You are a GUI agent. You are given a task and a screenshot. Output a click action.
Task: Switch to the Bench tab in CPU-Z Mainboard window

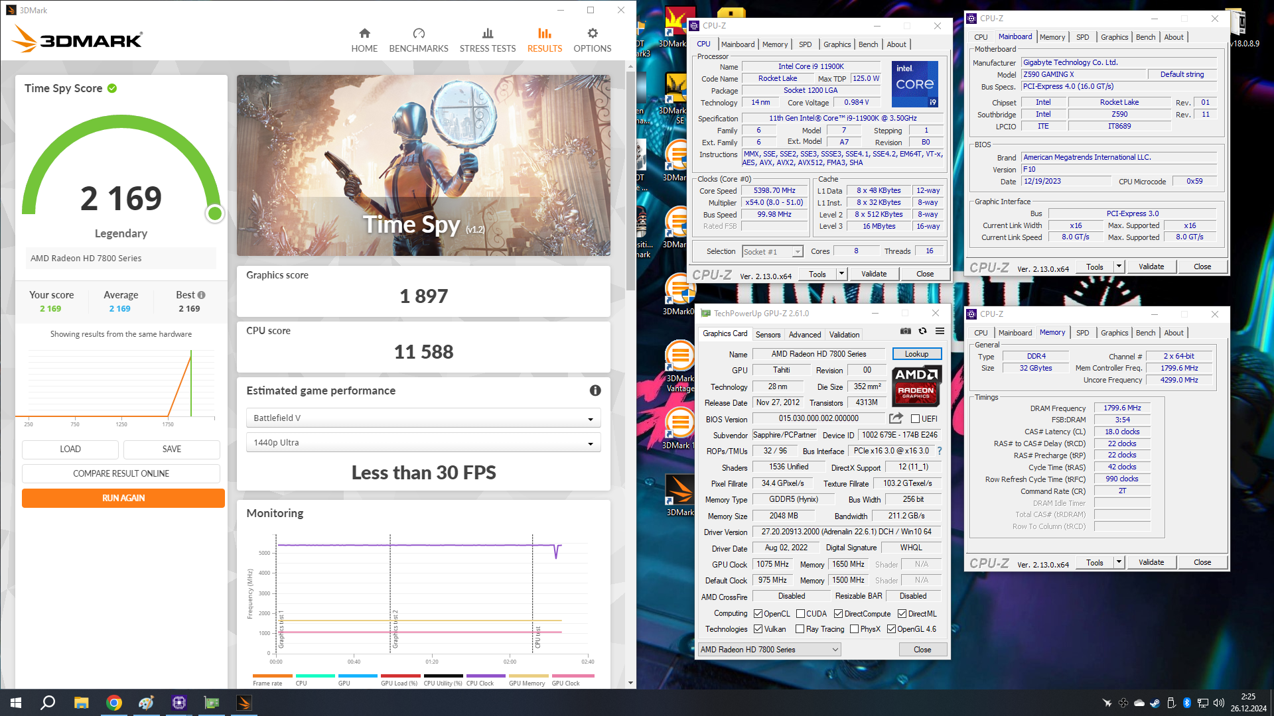point(1145,37)
